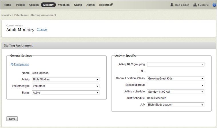The height and width of the screenshot is (128, 217).
Task: Click the Reports new-window icon
Action: tap(112, 5)
